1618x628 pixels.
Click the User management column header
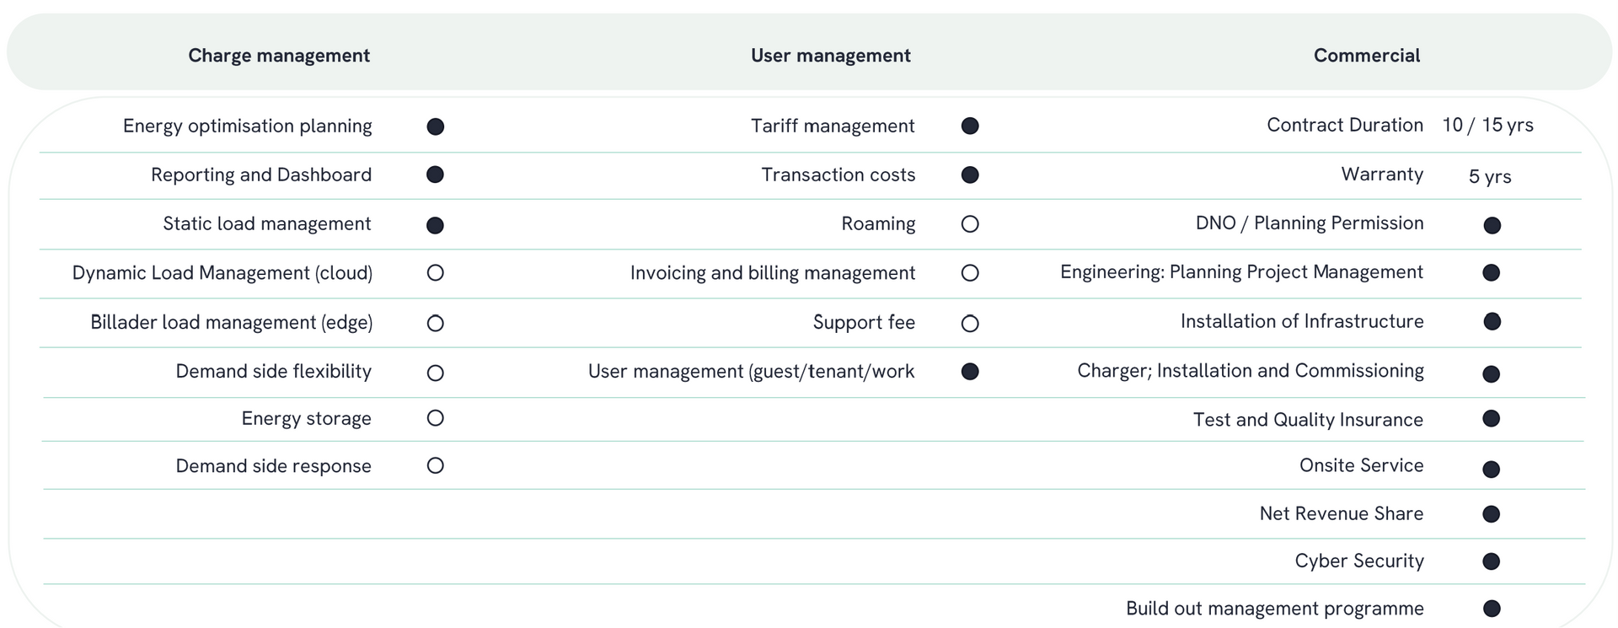coord(831,56)
